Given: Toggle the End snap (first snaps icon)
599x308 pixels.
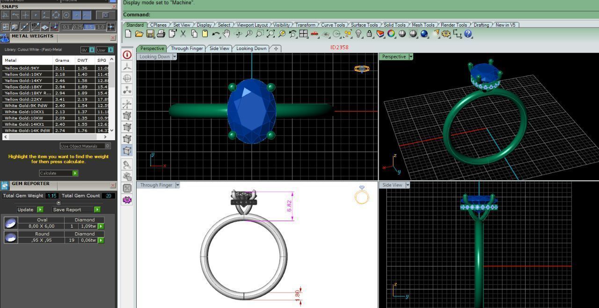Looking at the screenshot, I should tap(6, 15).
